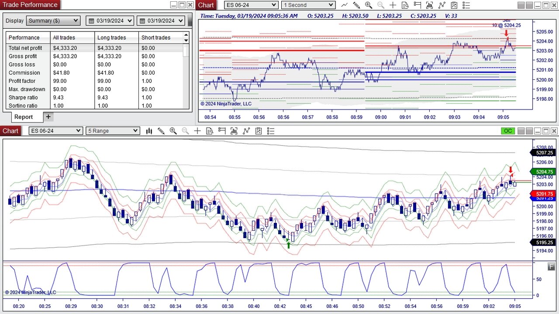Image resolution: width=559 pixels, height=314 pixels.
Task: Toggle second link square on 1 Second chart
Action: (x=529, y=5)
